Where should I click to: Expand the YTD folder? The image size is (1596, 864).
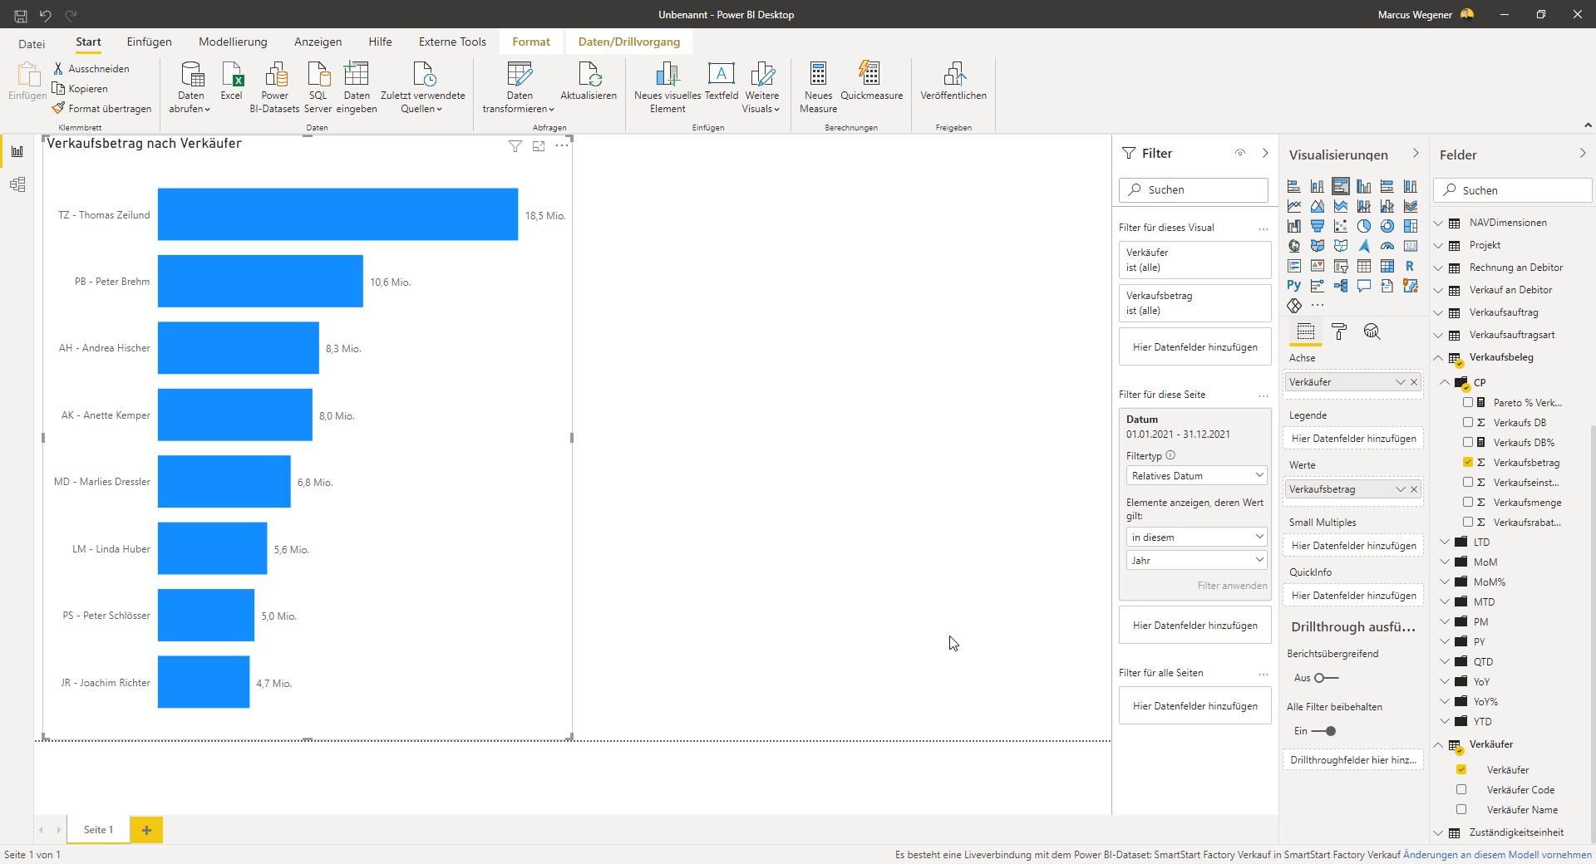1445,721
